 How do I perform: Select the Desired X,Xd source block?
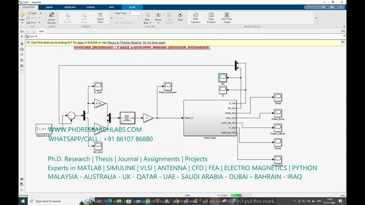[x=44, y=129]
